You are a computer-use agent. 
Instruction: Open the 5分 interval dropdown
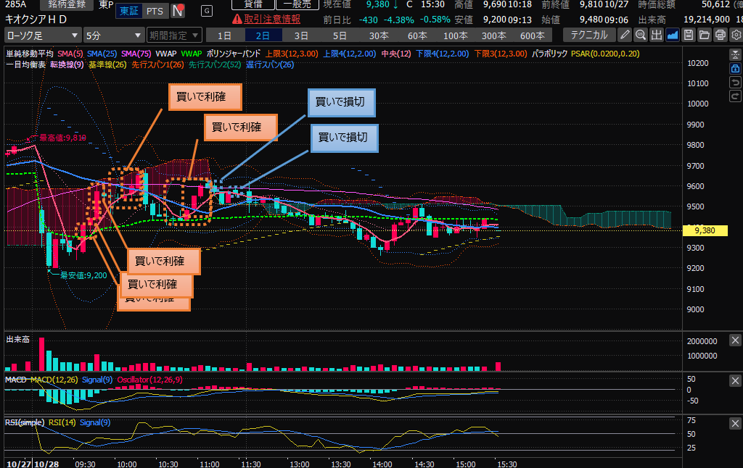[x=113, y=35]
